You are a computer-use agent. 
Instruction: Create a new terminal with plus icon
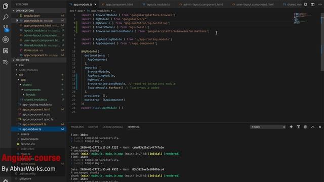point(291,127)
